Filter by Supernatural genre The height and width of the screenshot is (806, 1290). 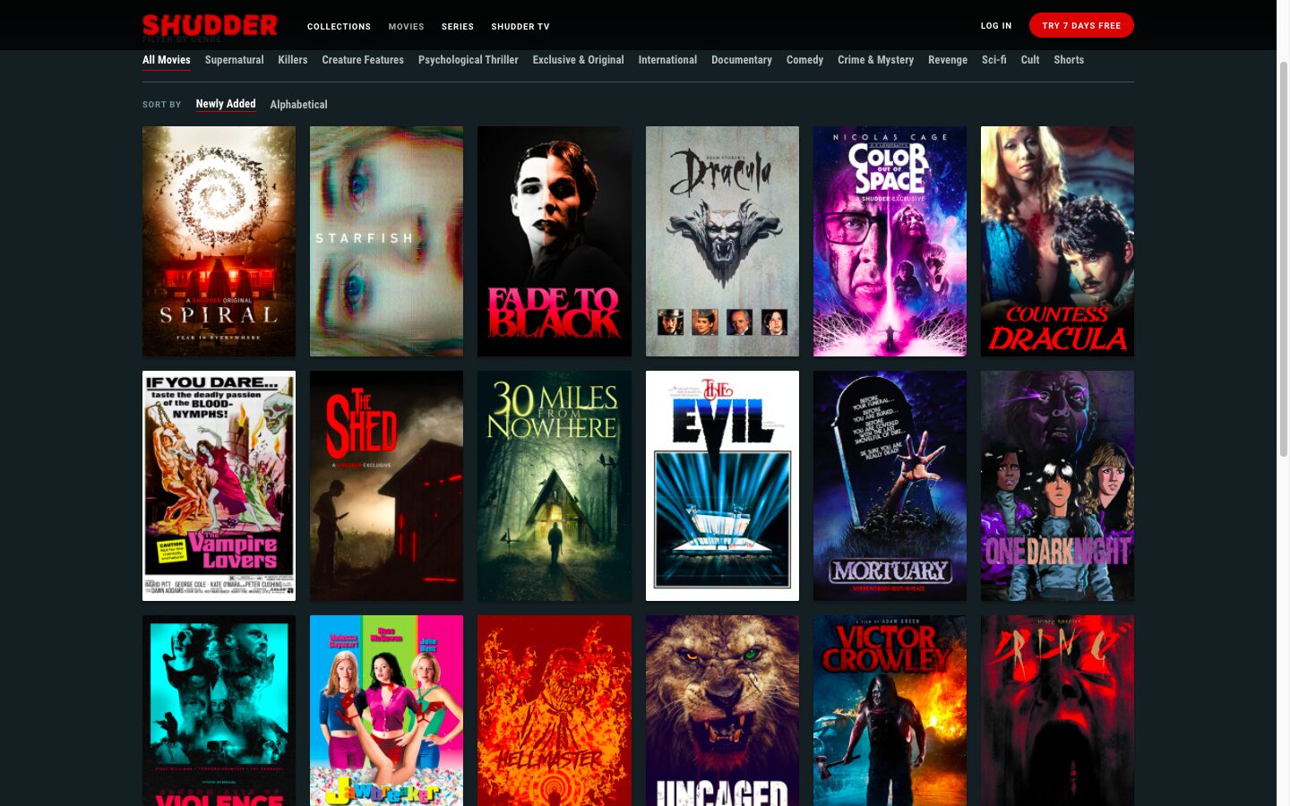pos(234,60)
